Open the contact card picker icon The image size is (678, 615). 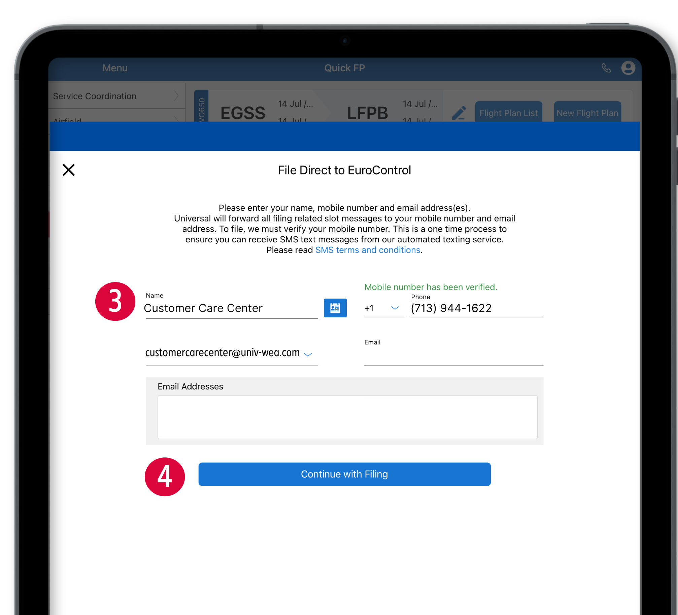coord(335,308)
